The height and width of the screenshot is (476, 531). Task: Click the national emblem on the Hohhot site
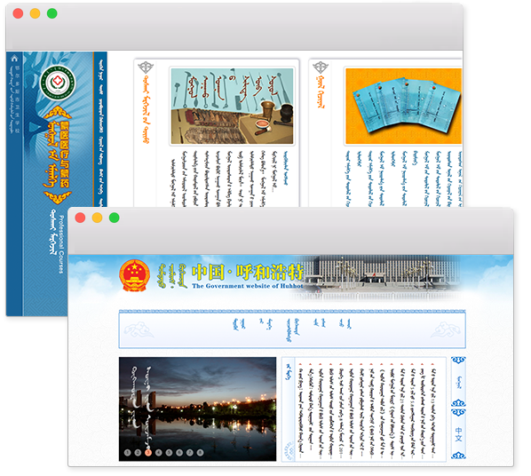coord(134,274)
